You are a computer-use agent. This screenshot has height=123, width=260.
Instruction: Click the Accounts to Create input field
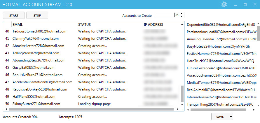pyautogui.click(x=167, y=15)
